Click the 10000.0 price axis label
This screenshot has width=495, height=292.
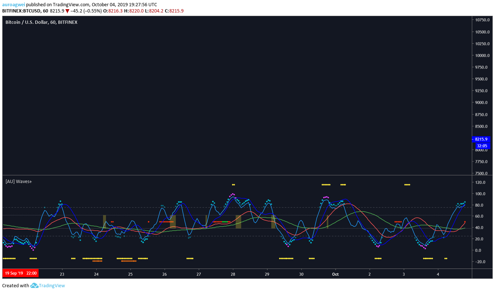coord(482,55)
